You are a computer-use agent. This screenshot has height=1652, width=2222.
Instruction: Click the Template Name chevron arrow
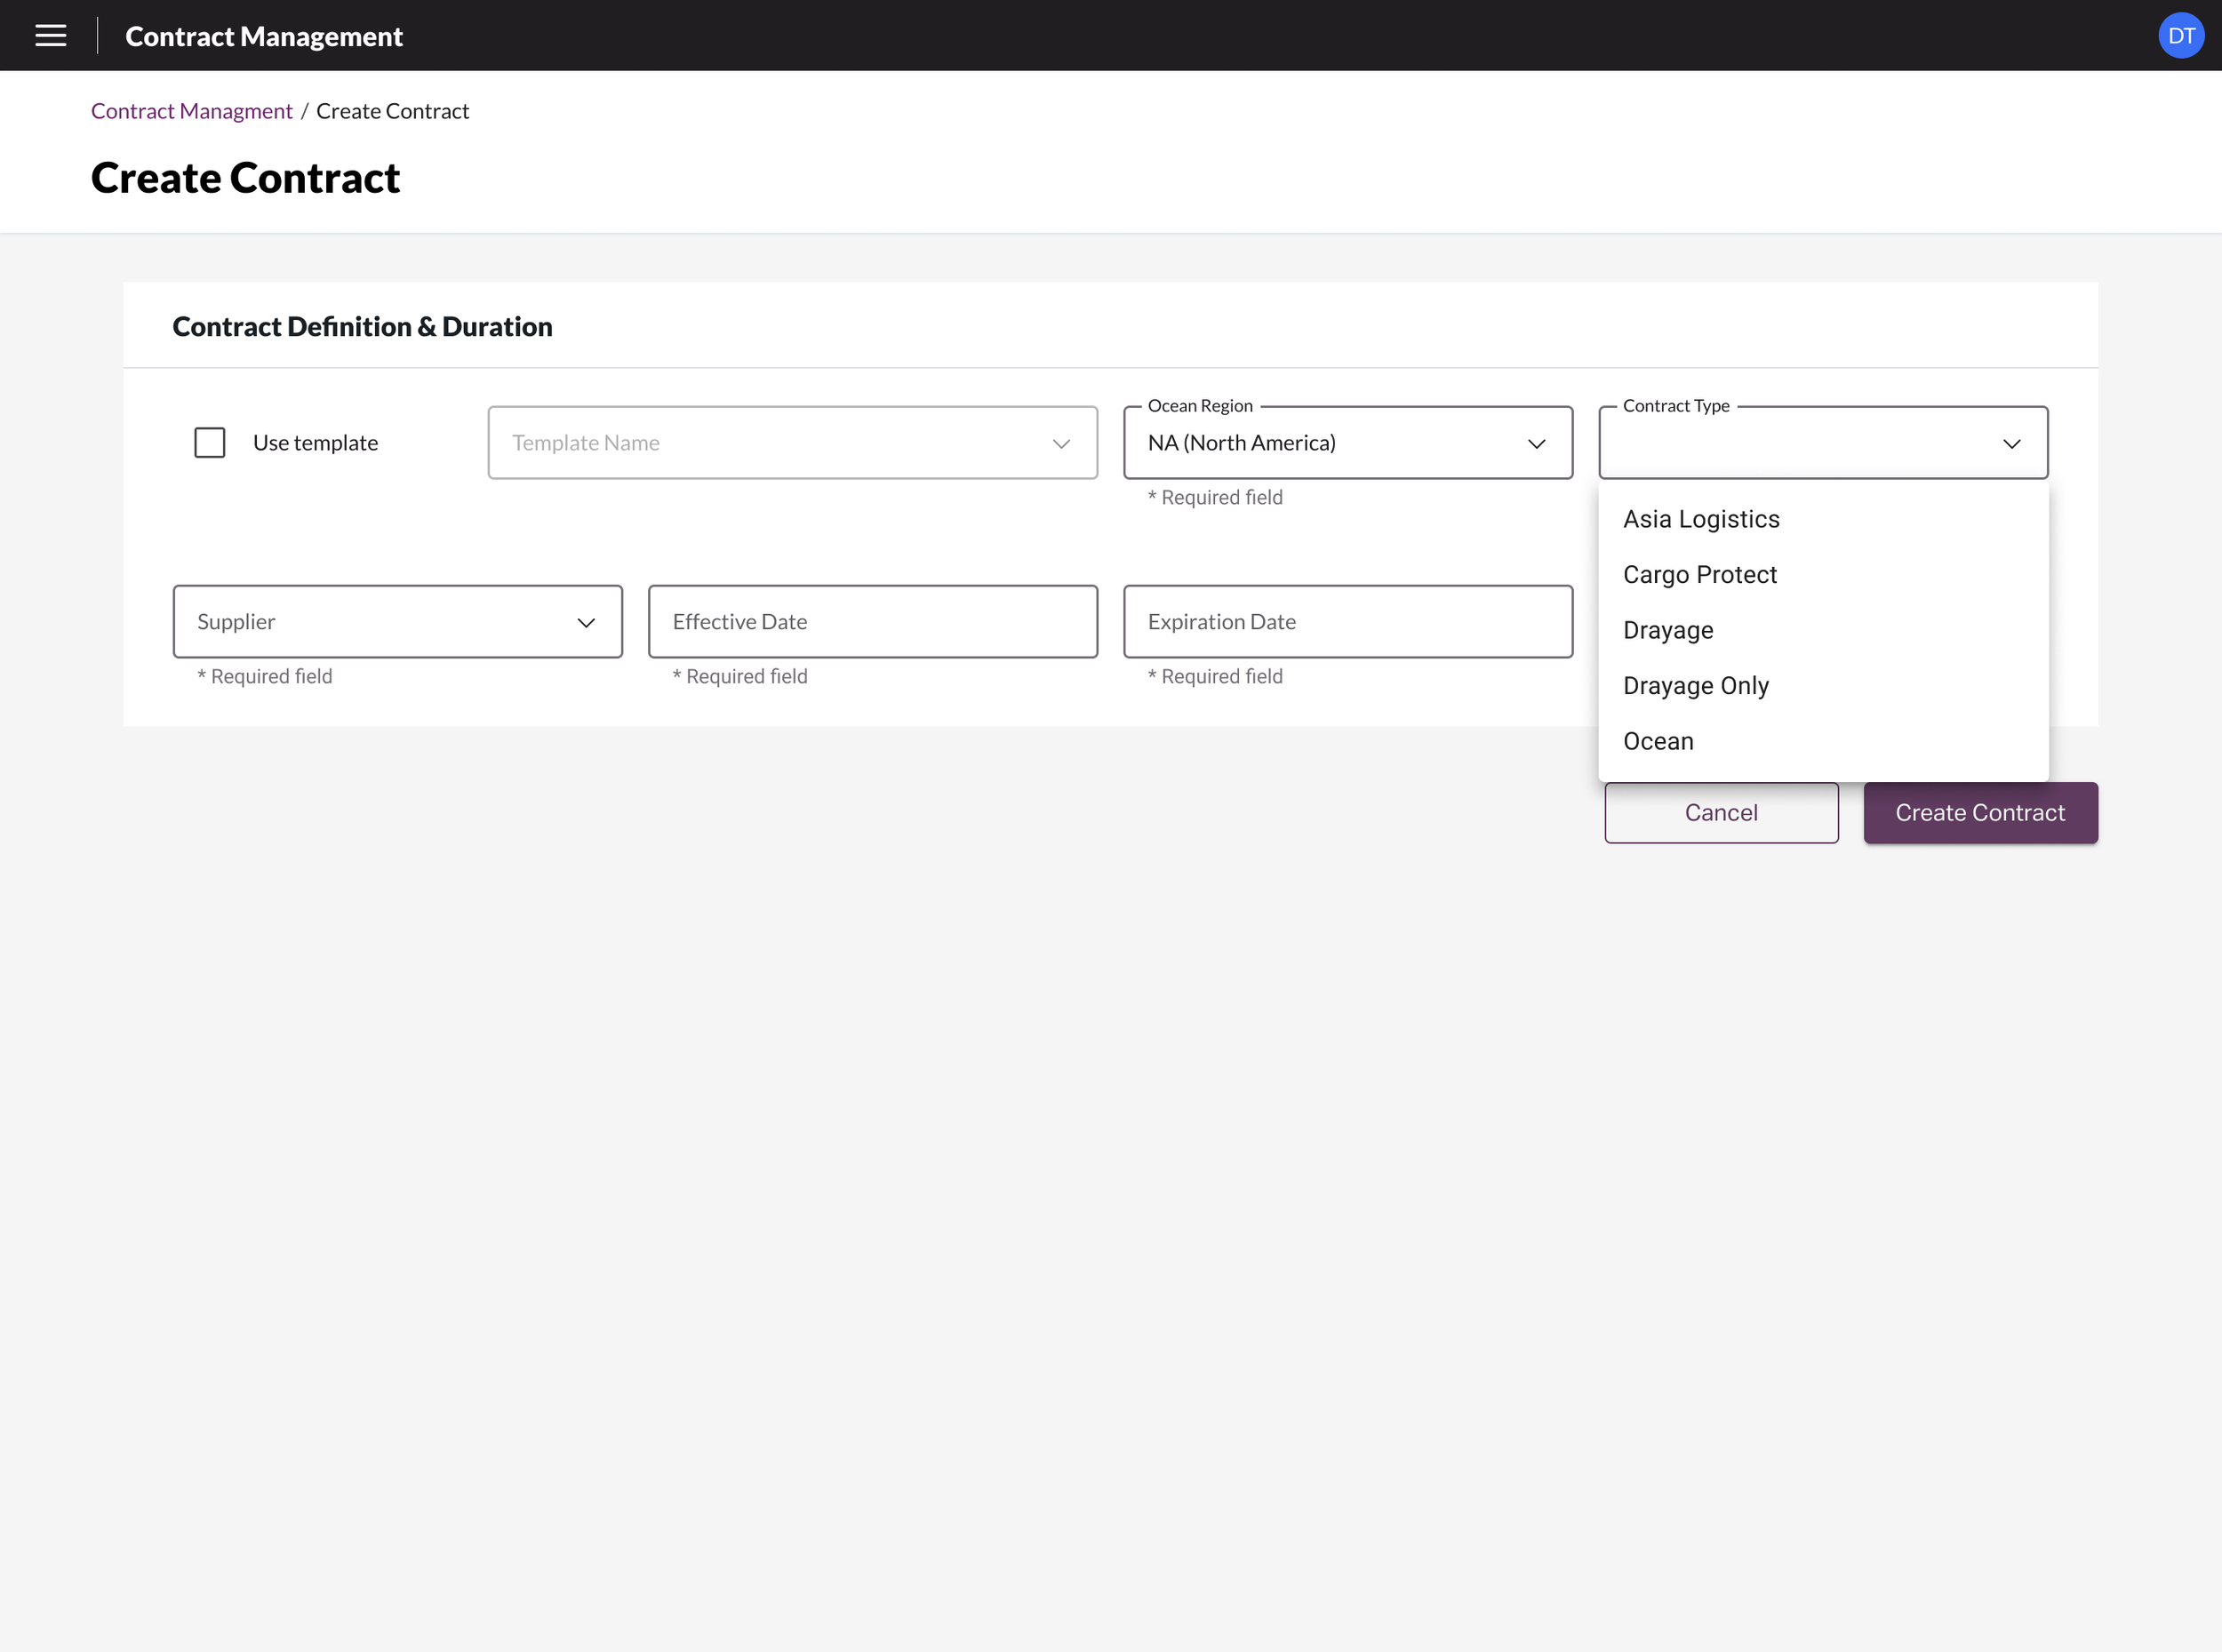pos(1061,443)
